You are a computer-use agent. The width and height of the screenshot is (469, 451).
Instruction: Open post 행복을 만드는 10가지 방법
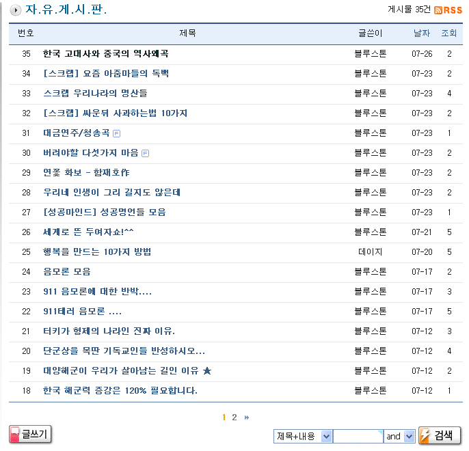[x=97, y=252]
